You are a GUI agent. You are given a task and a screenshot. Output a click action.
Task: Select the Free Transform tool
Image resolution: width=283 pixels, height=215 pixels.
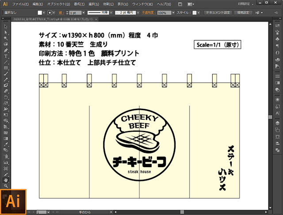(6, 115)
